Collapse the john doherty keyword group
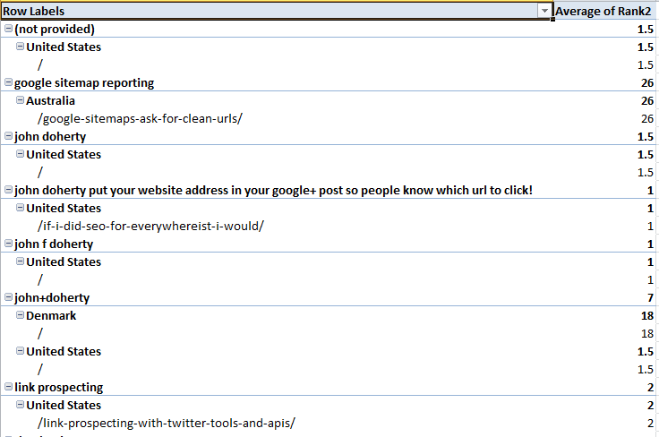Viewport: 659px width, 437px height. tap(9, 136)
